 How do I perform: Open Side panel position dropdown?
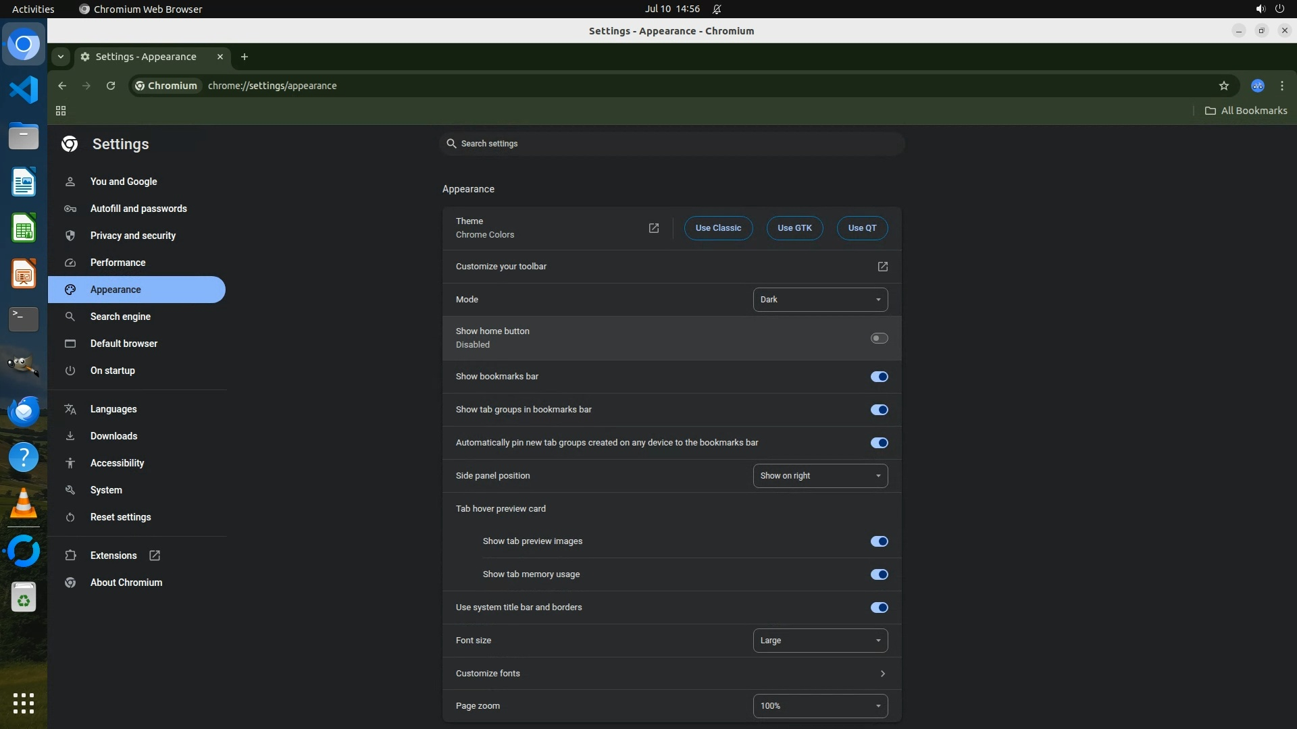(820, 476)
